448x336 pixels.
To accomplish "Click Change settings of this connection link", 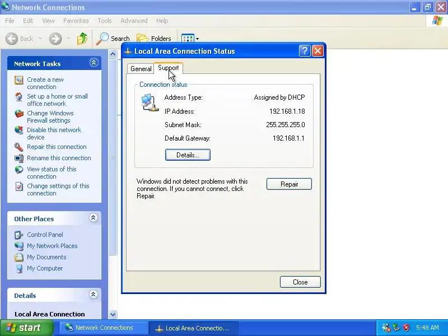I will 58,189.
